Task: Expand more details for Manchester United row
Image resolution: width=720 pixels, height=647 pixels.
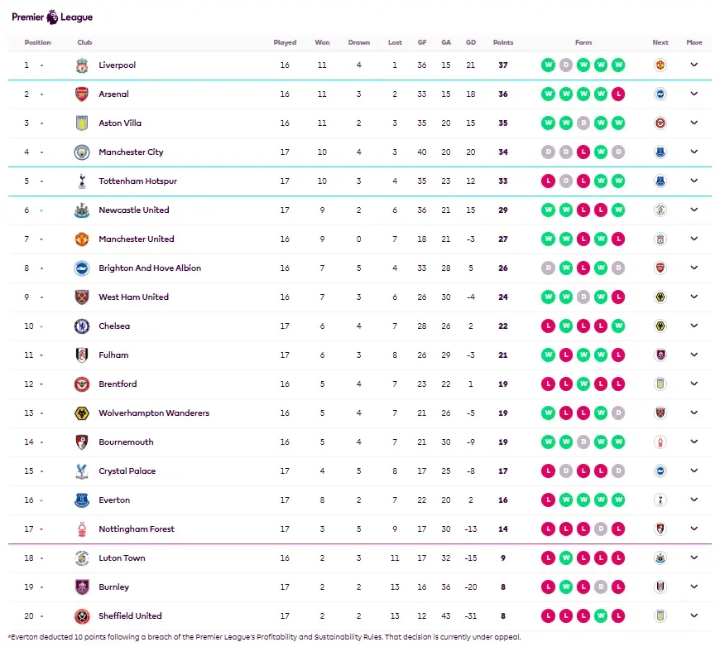Action: (x=694, y=239)
